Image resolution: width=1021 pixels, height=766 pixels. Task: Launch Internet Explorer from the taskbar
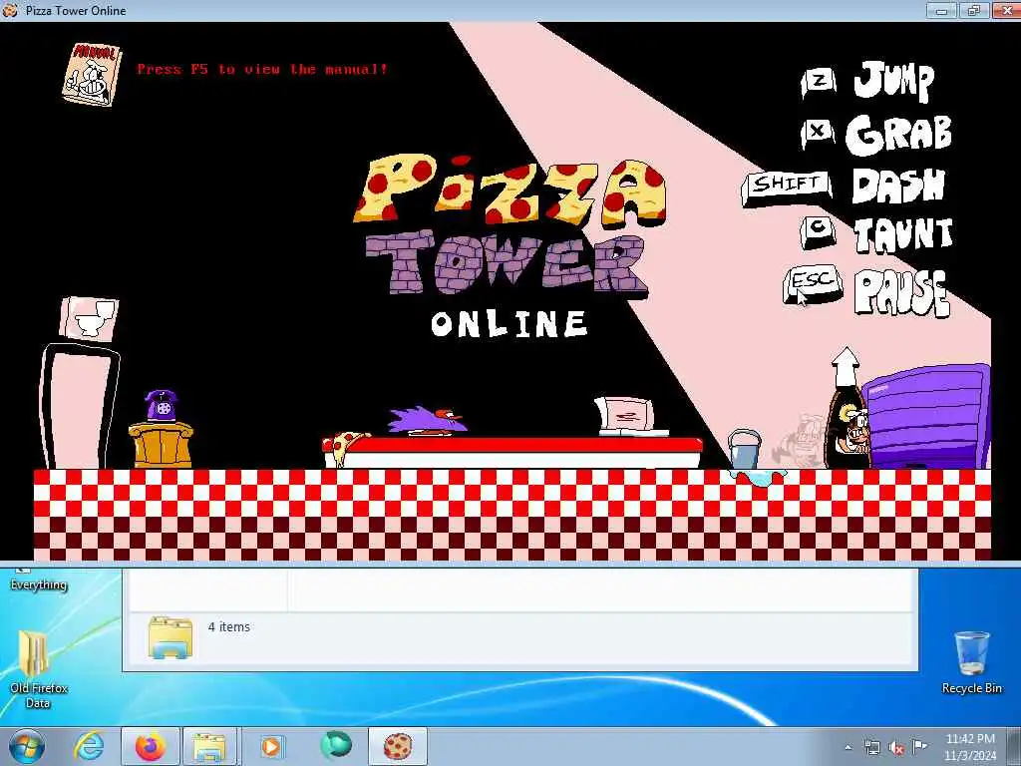89,746
